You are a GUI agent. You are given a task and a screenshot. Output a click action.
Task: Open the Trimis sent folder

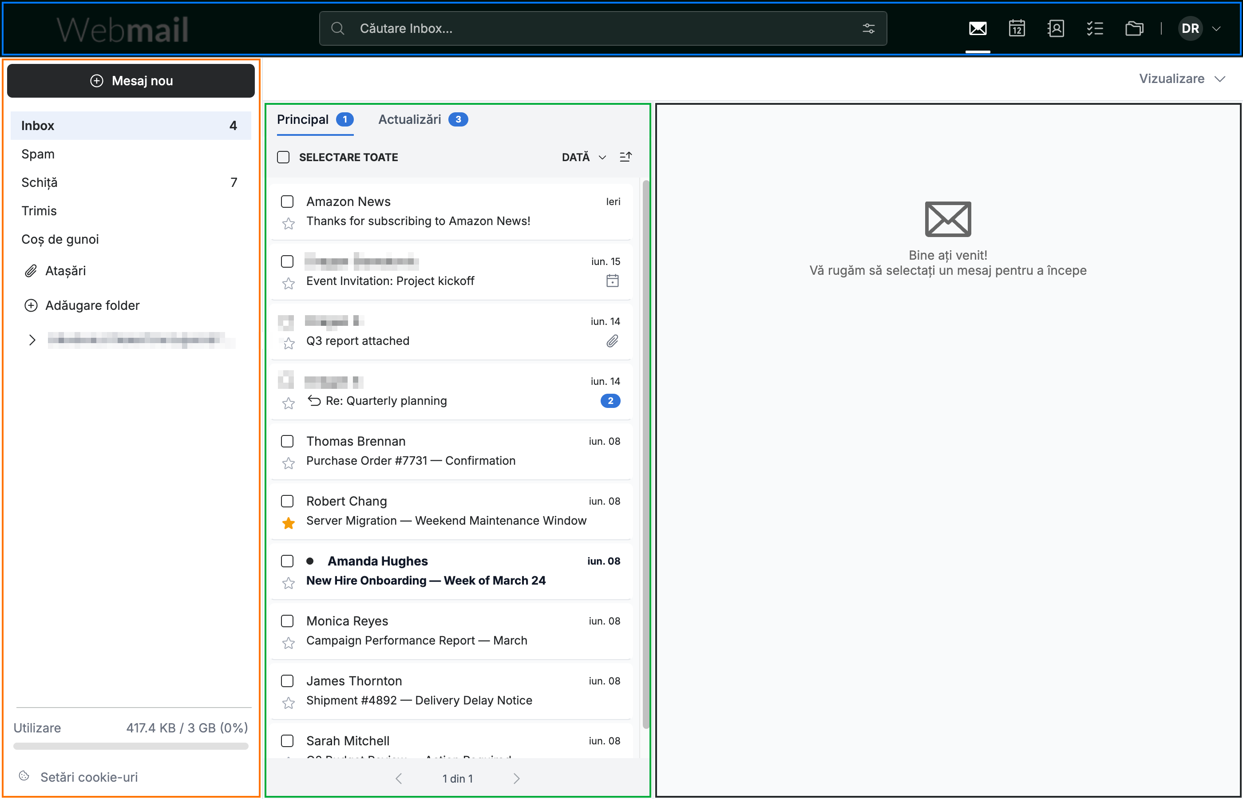click(x=131, y=211)
